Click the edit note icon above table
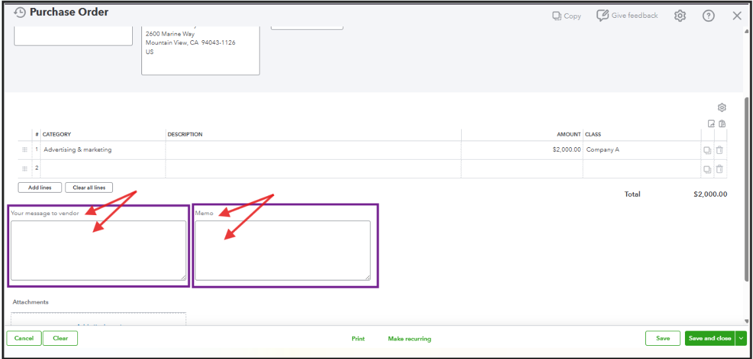This screenshot has width=753, height=359. [711, 123]
